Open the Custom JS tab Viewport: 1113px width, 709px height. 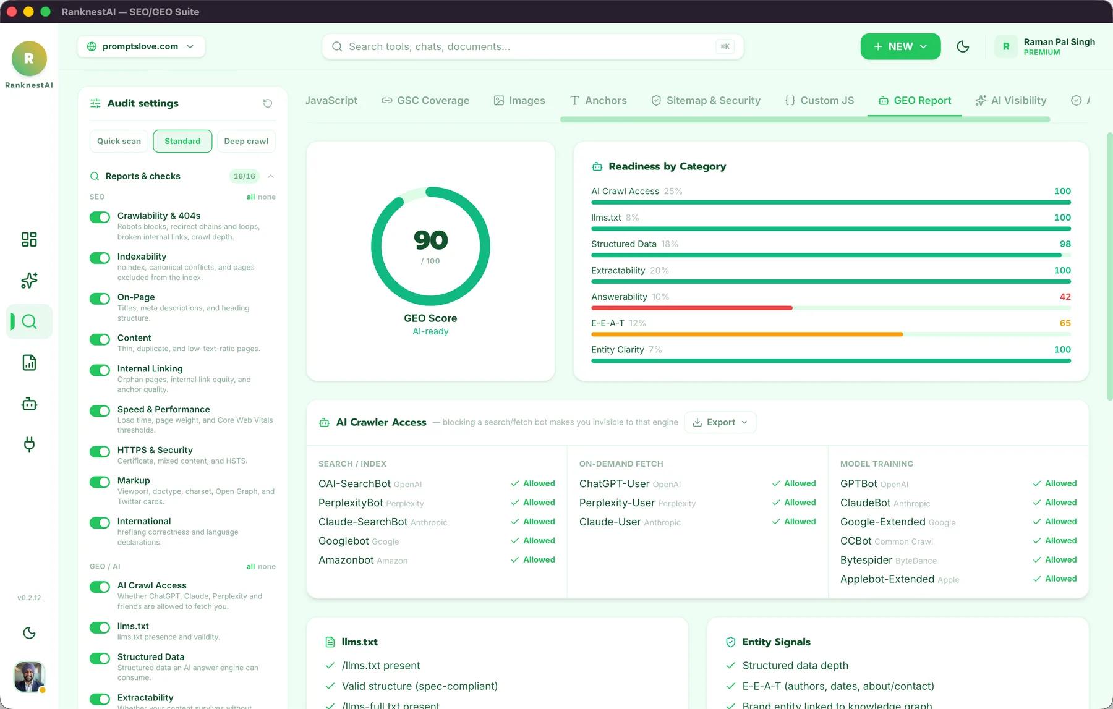click(819, 100)
